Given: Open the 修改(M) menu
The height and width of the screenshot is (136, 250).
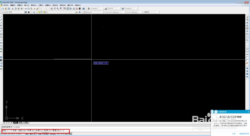Looking at the screenshot, I should pyautogui.click(x=63, y=5).
